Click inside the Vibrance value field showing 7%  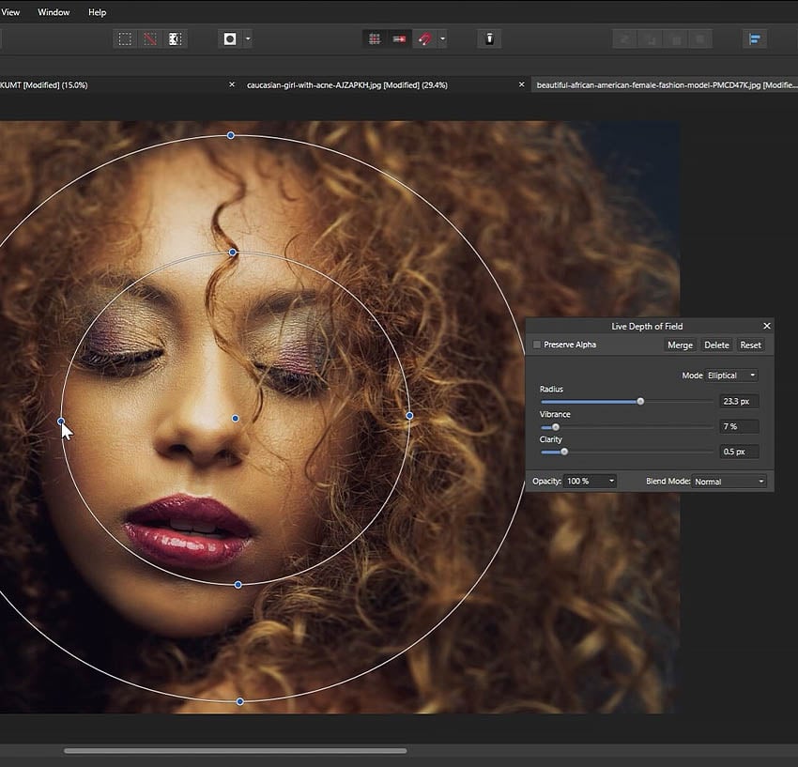[x=737, y=426]
